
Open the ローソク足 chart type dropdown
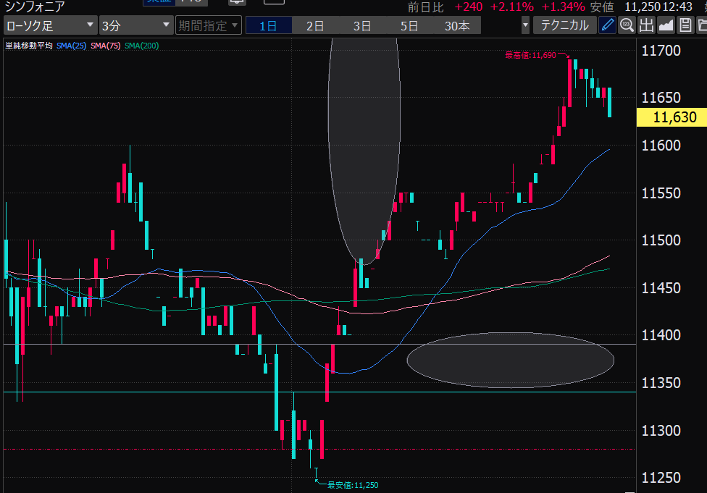[49, 25]
